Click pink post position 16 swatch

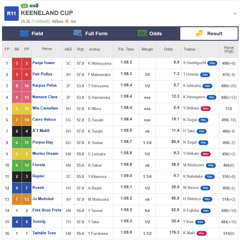[27, 86]
